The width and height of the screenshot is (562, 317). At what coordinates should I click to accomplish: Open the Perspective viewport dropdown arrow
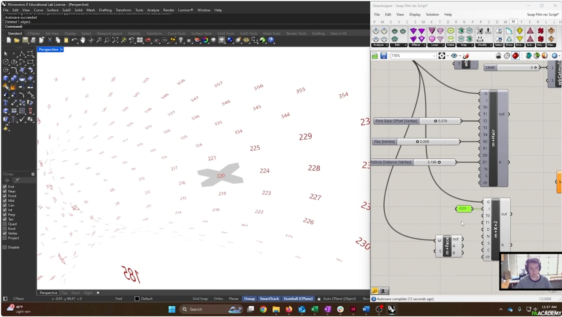click(62, 50)
